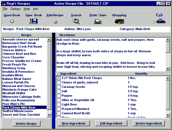Click the ingredient list scroll up arrow
The width and height of the screenshot is (172, 130).
168,78
